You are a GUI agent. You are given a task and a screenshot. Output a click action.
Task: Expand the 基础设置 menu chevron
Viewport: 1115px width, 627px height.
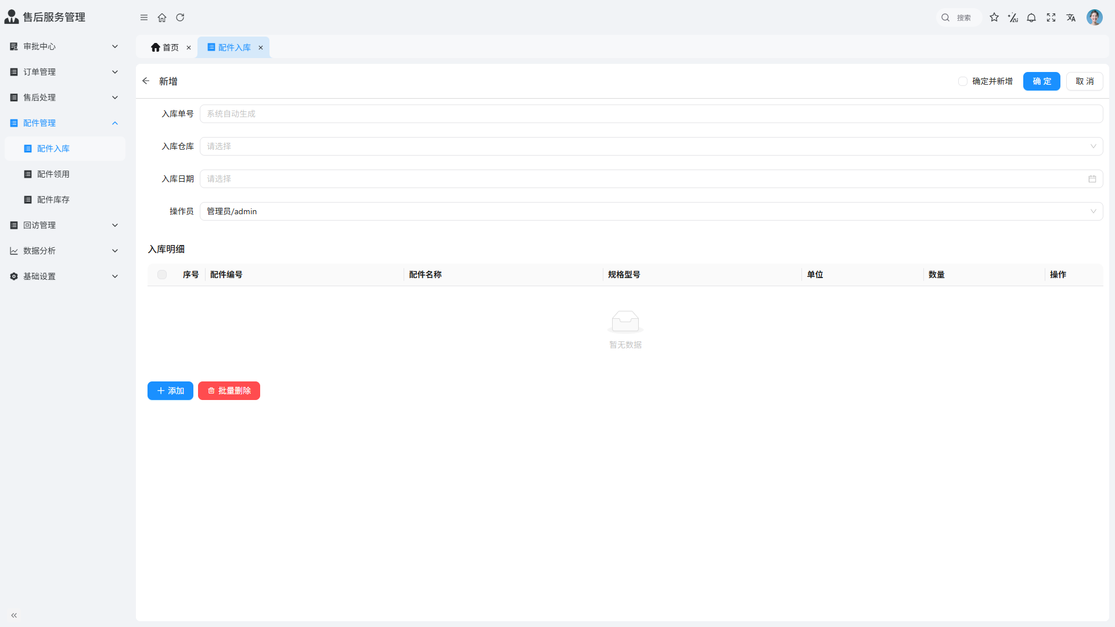pyautogui.click(x=115, y=276)
